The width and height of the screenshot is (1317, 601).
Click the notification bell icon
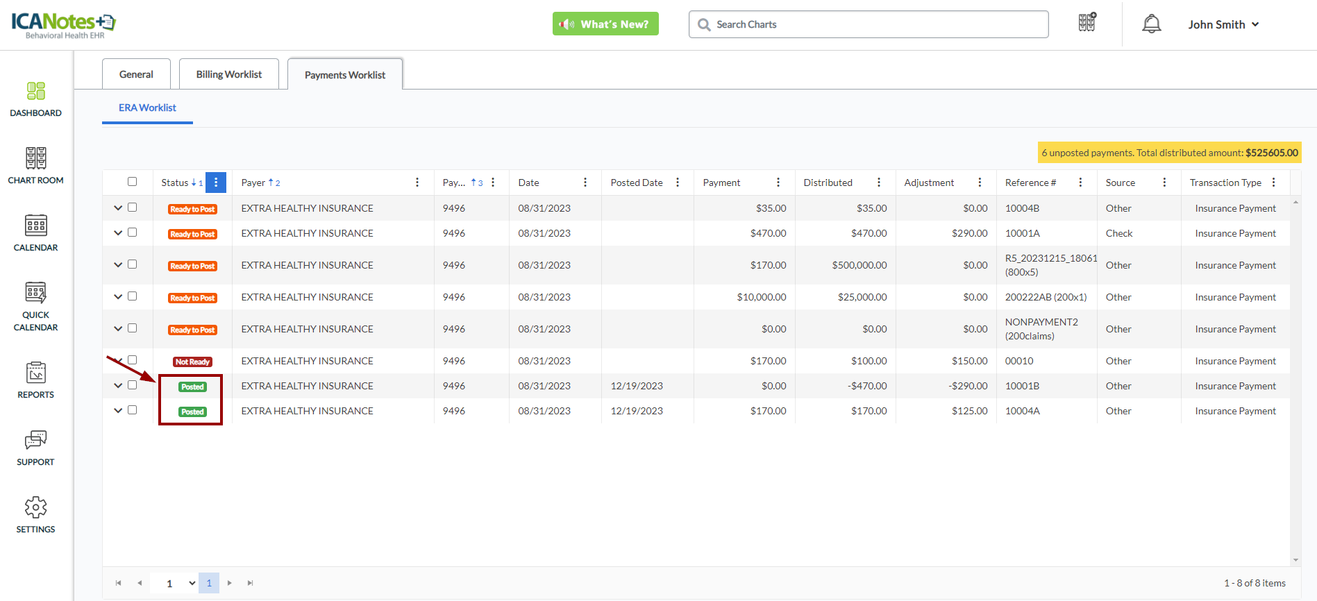click(x=1151, y=24)
